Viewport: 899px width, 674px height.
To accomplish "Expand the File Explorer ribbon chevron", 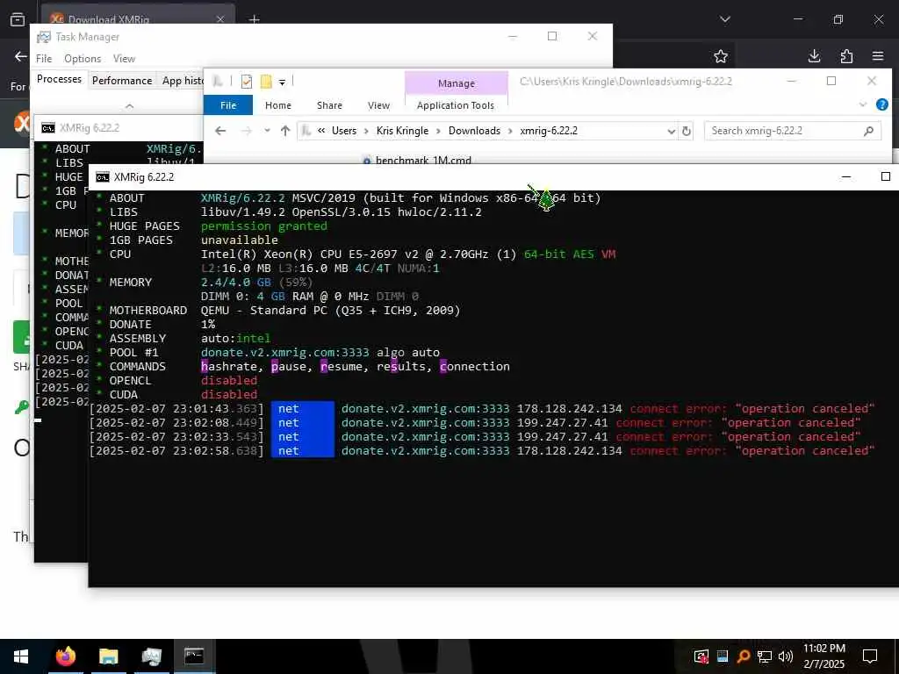I will click(862, 105).
